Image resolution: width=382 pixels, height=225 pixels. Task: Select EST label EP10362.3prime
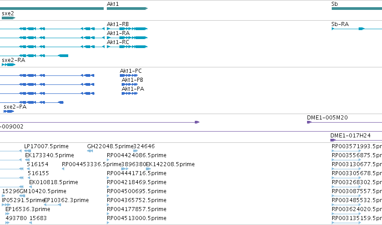point(66,200)
